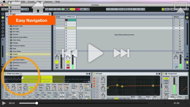Select RMS envelope mode in Compressor

point(166,81)
